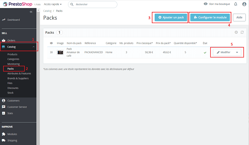Select Packs in the Catalog submenu
Image resolution: width=249 pixels, height=145 pixels.
point(11,69)
